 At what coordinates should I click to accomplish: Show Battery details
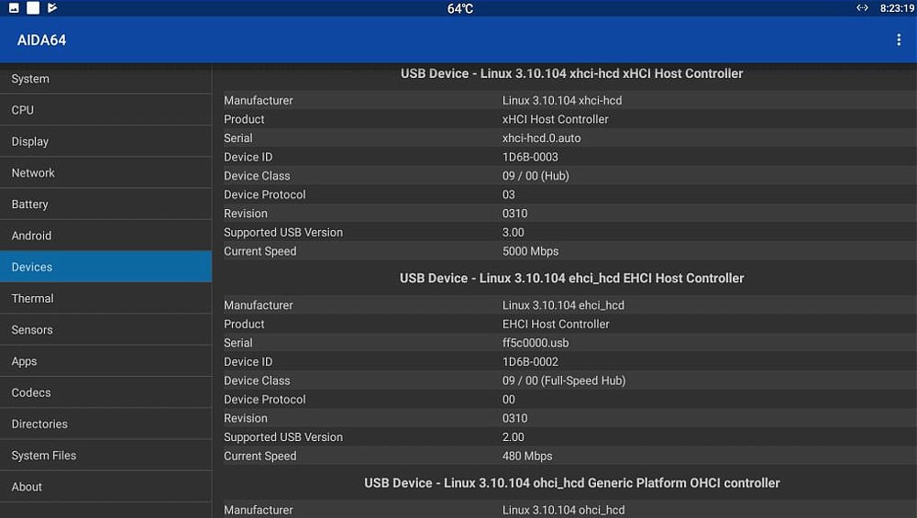pos(105,204)
